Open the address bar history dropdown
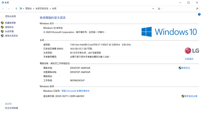Viewport: 201px width, 113px height. [153, 9]
